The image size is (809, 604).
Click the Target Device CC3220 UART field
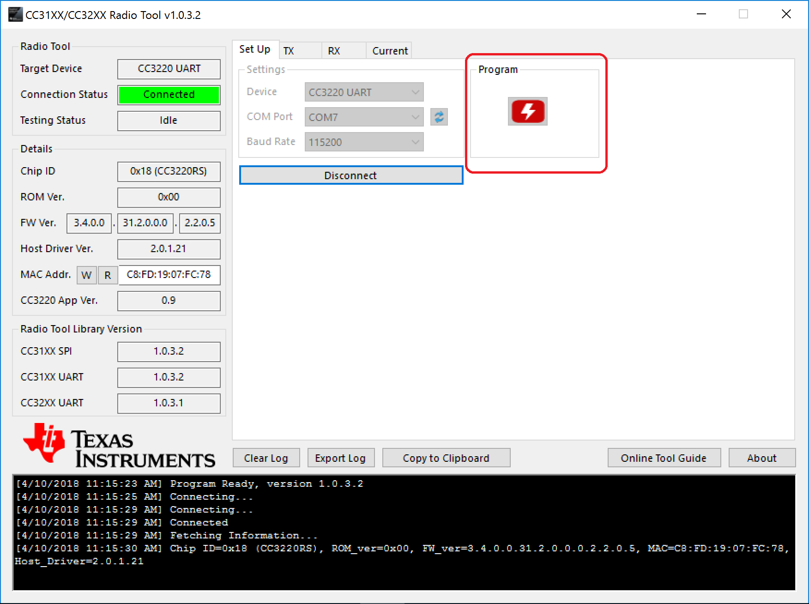tap(169, 69)
